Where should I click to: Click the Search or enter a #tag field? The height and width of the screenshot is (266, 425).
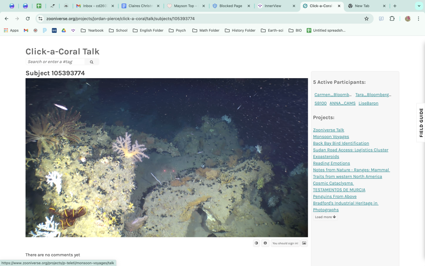pyautogui.click(x=55, y=62)
